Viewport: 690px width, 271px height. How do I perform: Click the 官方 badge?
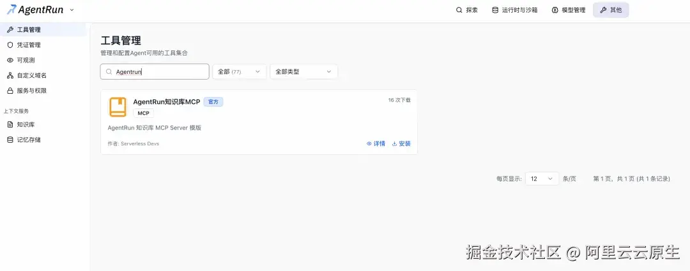213,102
